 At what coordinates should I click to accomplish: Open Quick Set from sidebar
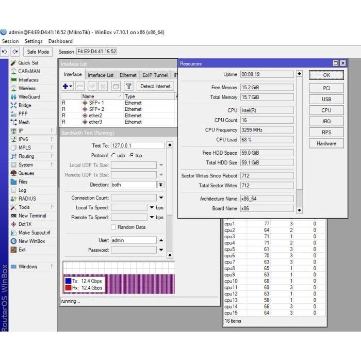coord(28,63)
